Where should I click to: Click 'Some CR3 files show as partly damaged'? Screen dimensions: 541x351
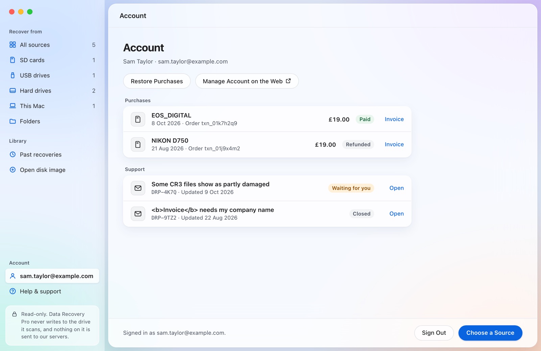click(210, 184)
